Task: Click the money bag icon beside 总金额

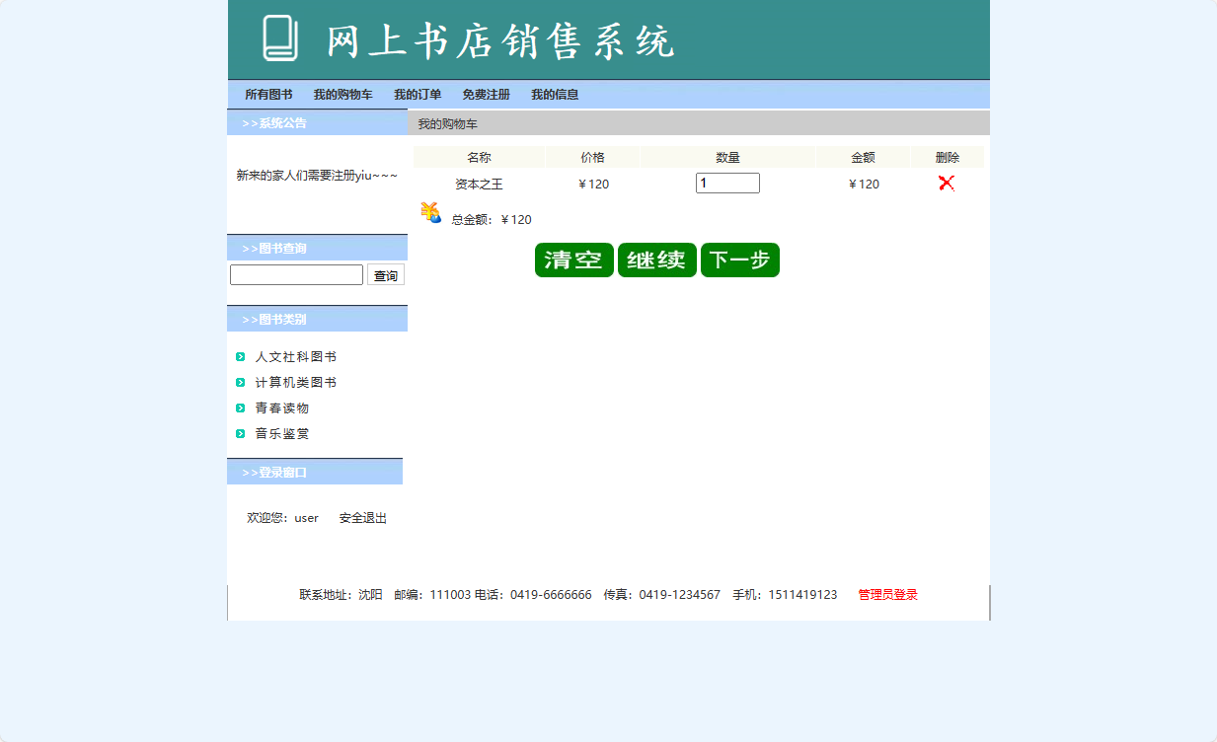Action: pyautogui.click(x=428, y=213)
